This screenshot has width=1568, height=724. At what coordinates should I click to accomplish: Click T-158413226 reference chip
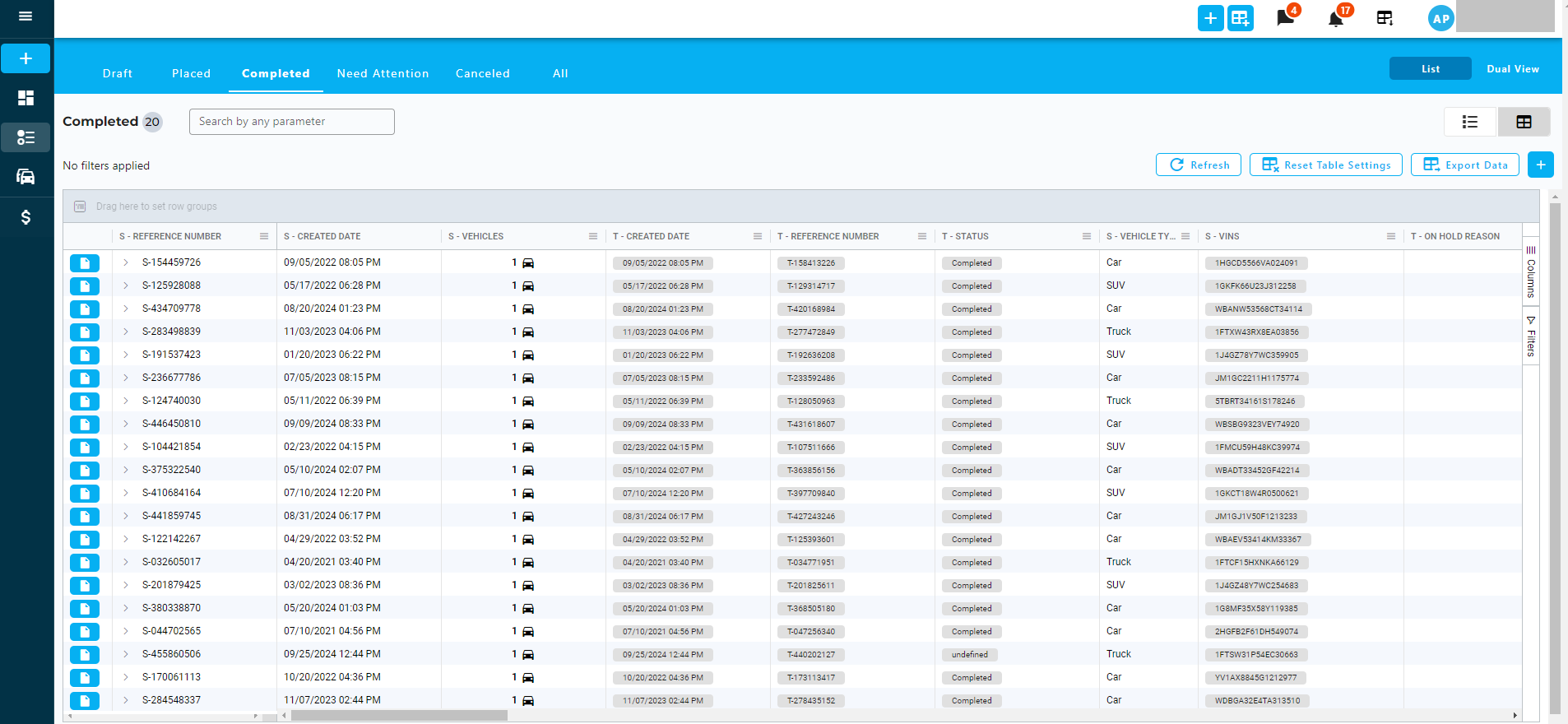coord(811,263)
